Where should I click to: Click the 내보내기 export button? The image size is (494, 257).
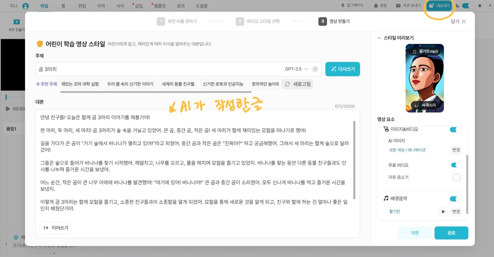tap(439, 6)
